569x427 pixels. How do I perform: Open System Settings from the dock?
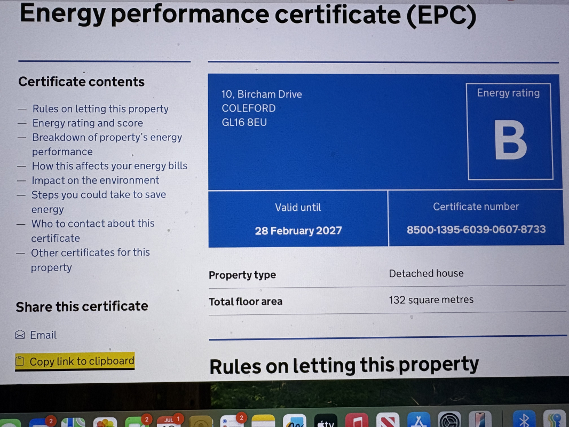449,423
